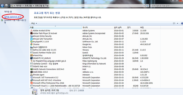Click the Adobe Acrobat XI Pro icon
183x95 pixels.
[32, 30]
